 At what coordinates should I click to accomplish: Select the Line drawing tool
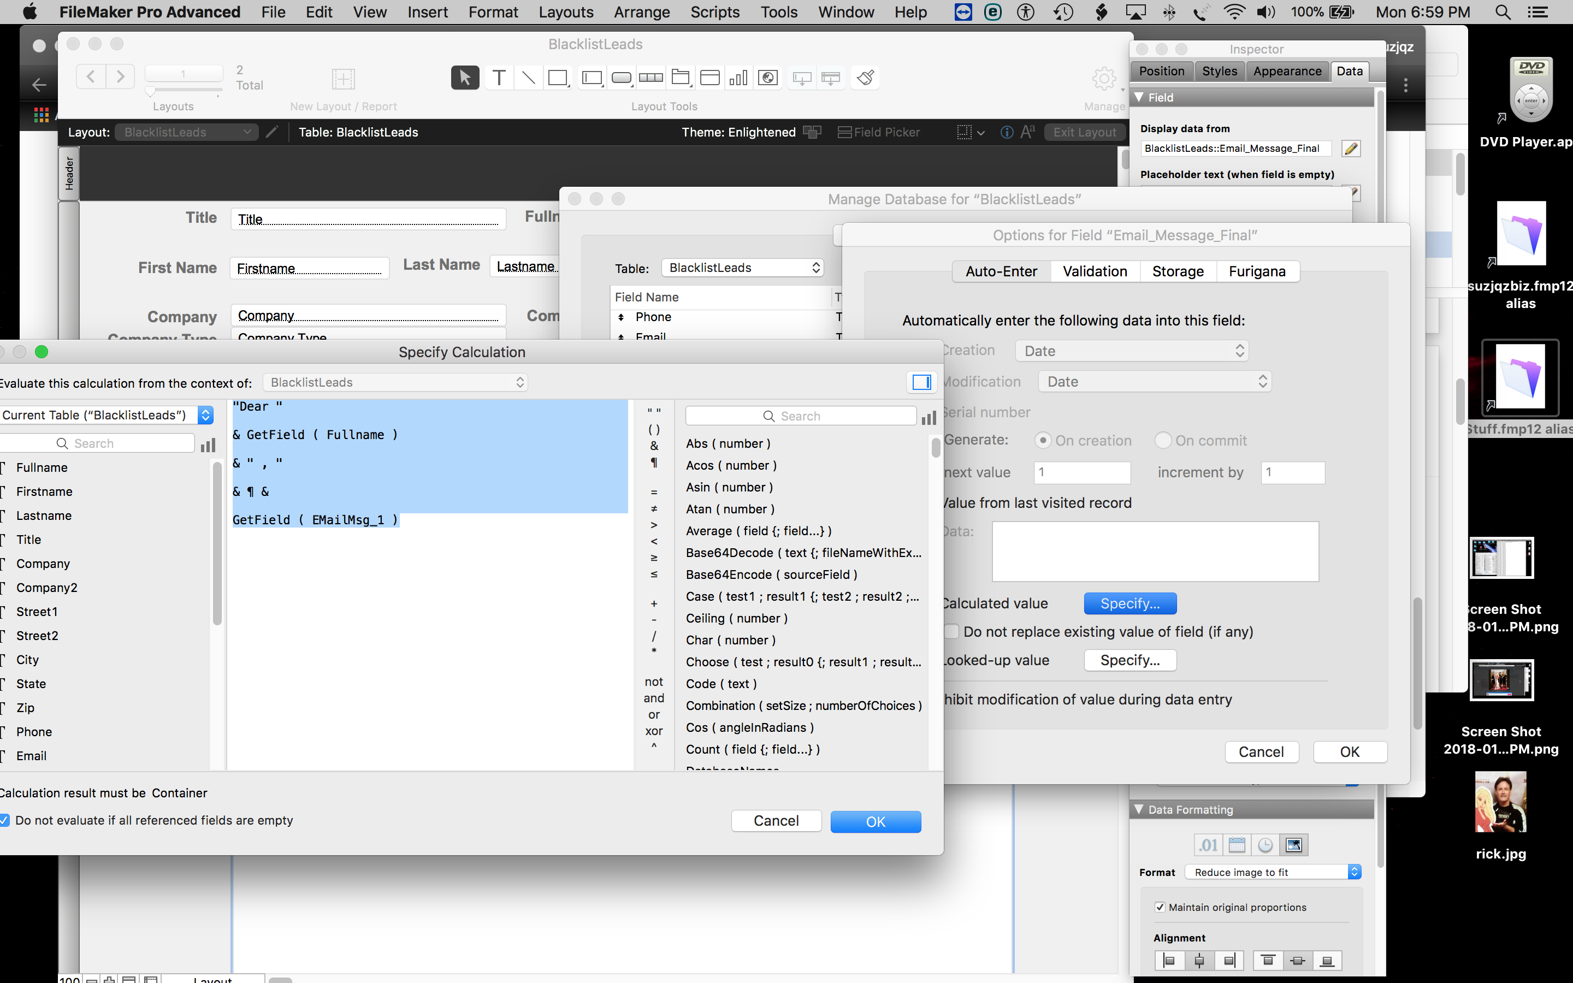[x=529, y=78]
